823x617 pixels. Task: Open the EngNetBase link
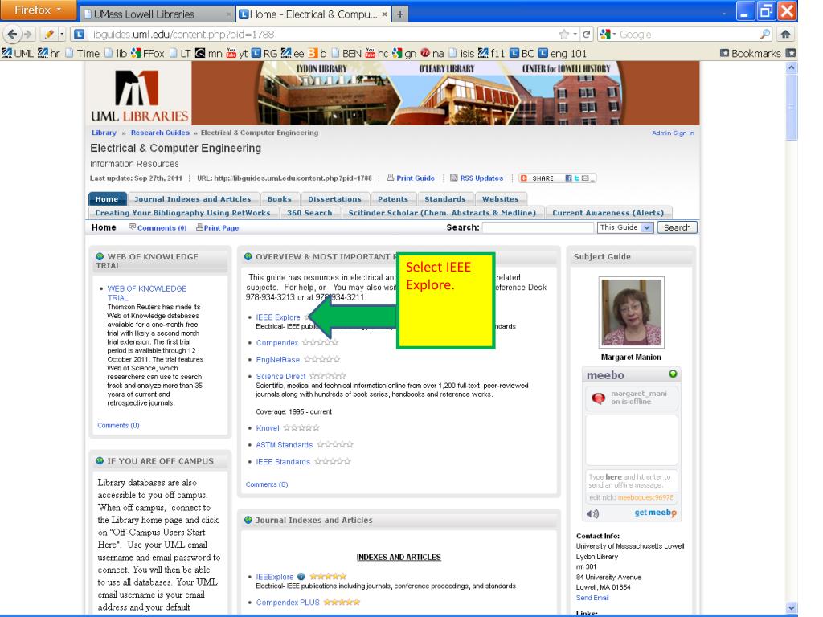(x=277, y=359)
